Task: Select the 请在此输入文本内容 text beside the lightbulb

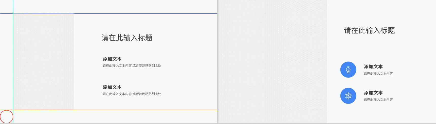Action: point(378,74)
